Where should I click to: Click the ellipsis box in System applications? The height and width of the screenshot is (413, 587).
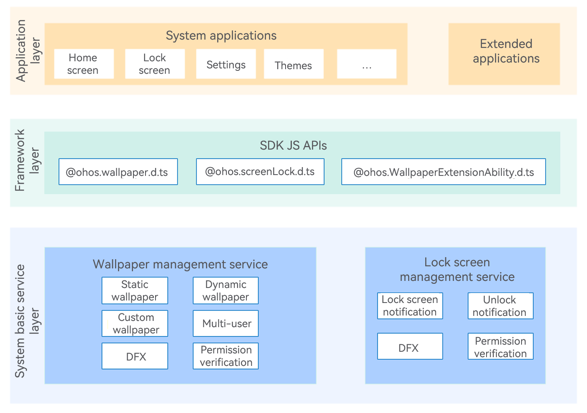click(x=366, y=64)
